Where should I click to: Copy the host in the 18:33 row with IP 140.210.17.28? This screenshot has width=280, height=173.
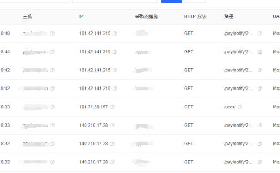52,125
